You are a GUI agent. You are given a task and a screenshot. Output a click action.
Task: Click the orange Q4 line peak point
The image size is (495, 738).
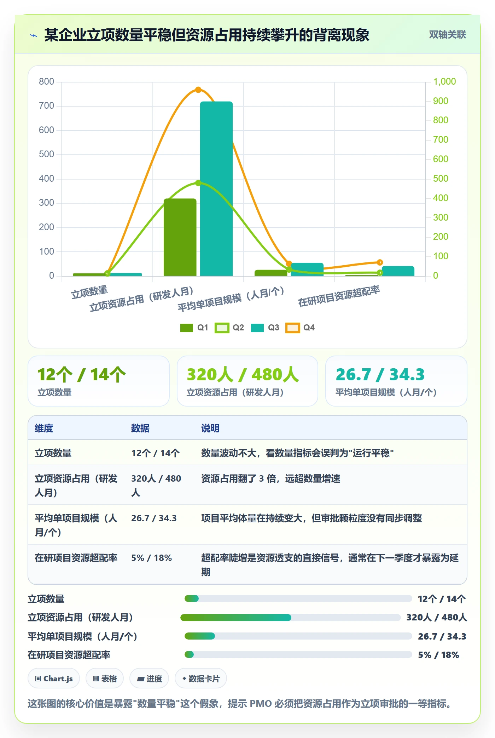pyautogui.click(x=198, y=90)
